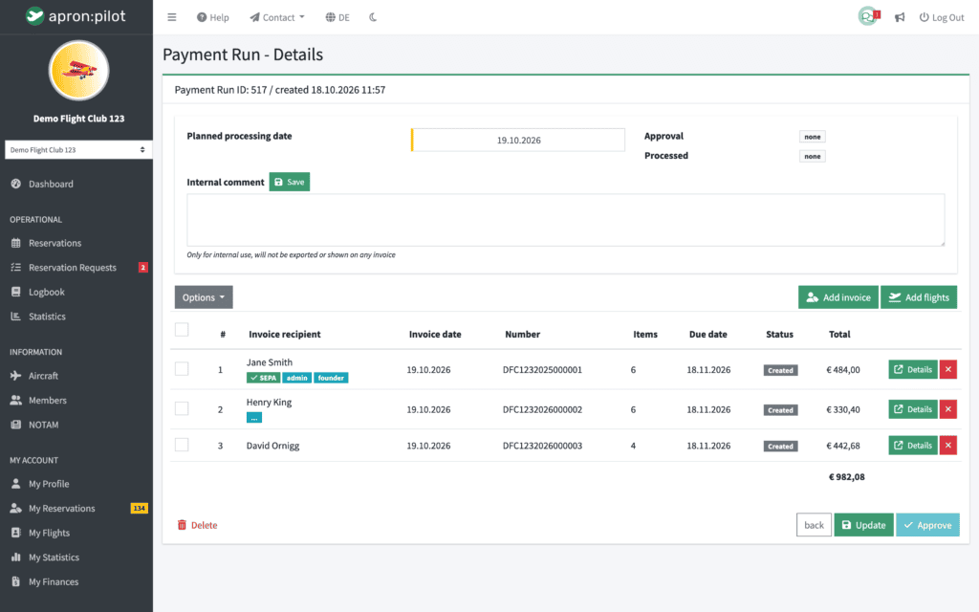Open My Reservations
Viewport: 979px width, 612px height.
[x=62, y=509]
